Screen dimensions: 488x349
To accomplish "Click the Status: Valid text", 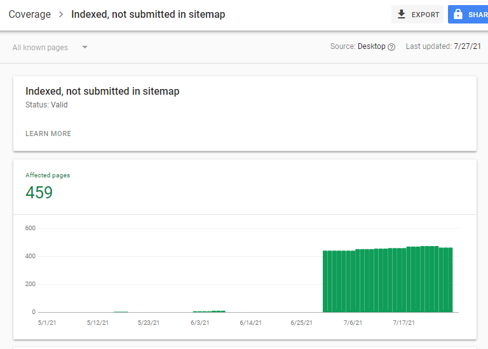I will [46, 105].
